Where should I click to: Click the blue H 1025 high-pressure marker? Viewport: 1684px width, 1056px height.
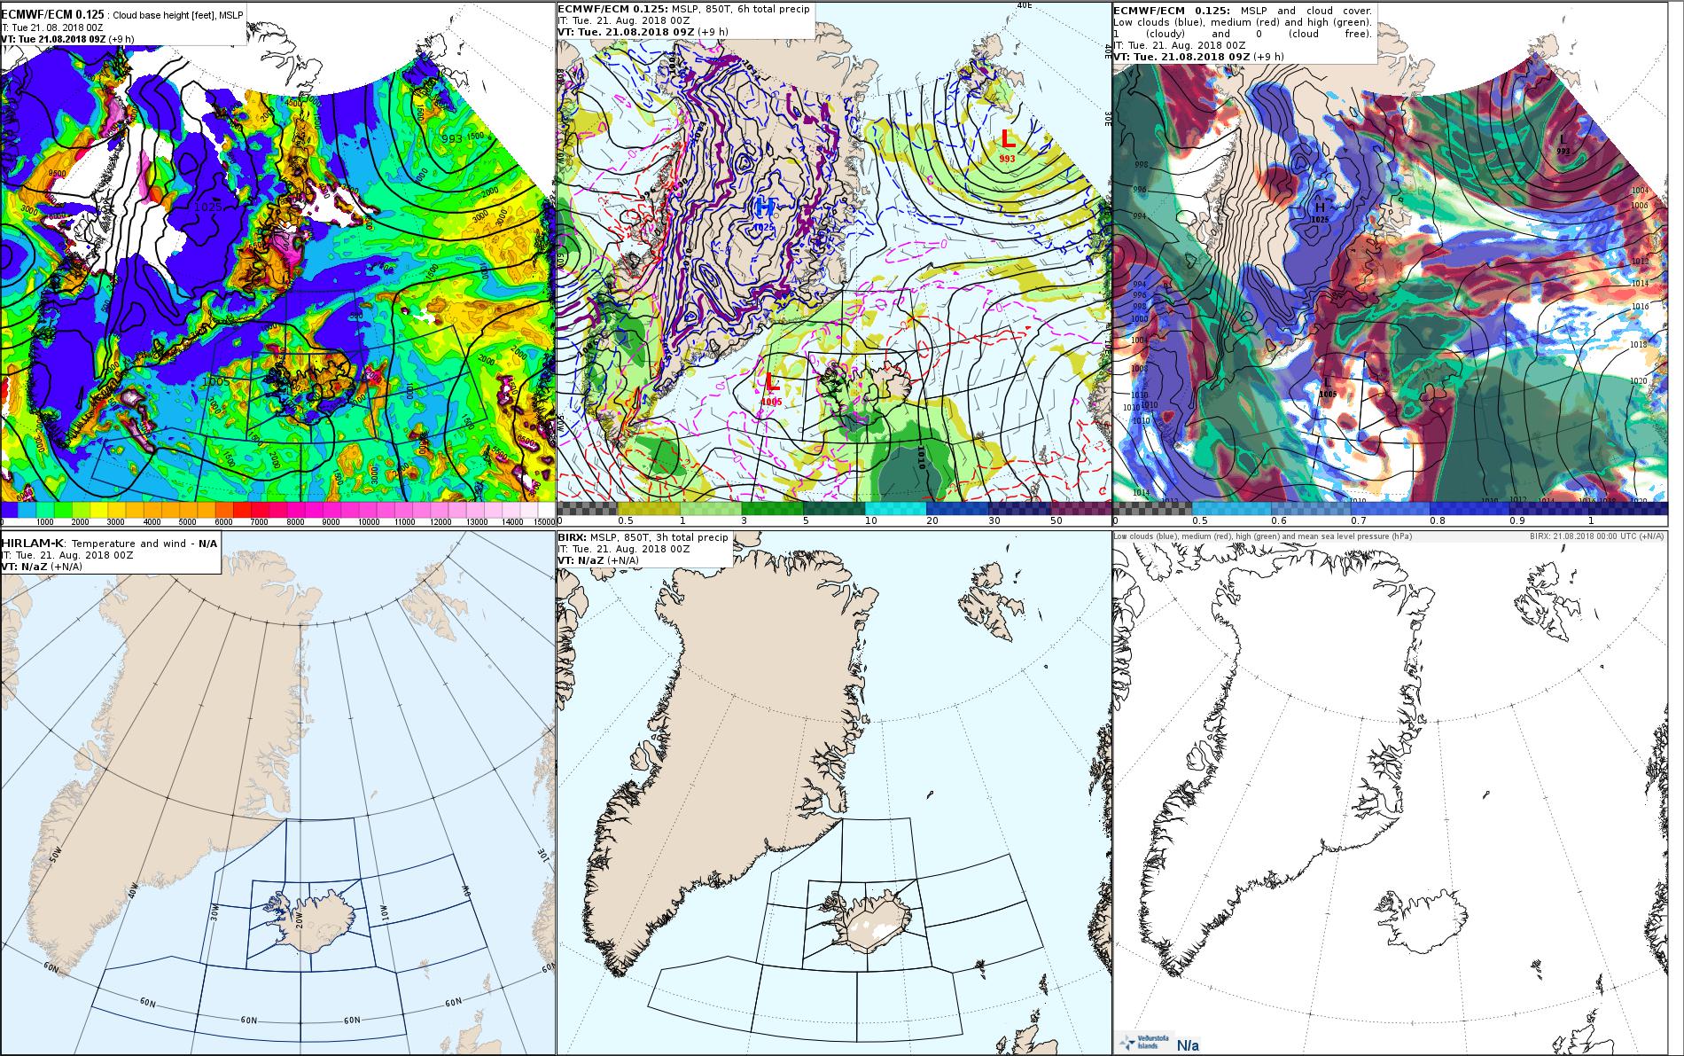pos(764,213)
